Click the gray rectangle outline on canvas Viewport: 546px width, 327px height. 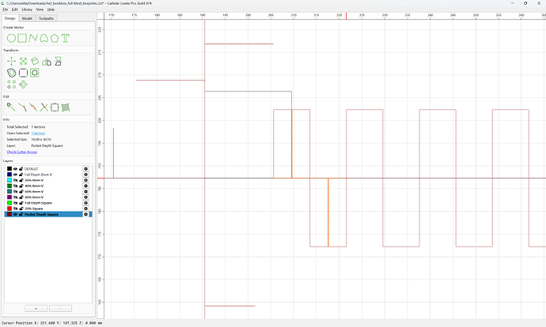248,92
